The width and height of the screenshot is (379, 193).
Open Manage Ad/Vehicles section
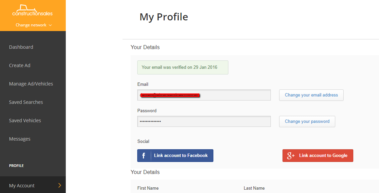31,84
